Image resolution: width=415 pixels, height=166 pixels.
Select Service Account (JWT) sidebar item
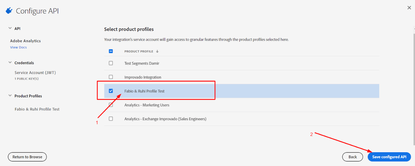[x=35, y=73]
